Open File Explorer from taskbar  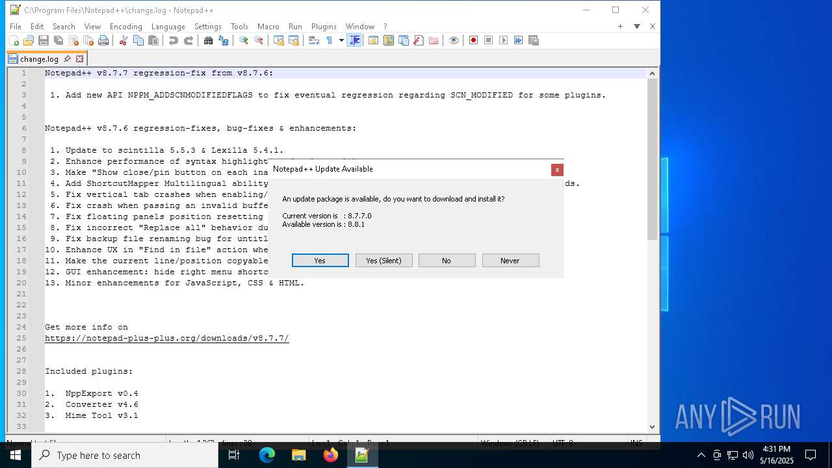(298, 455)
